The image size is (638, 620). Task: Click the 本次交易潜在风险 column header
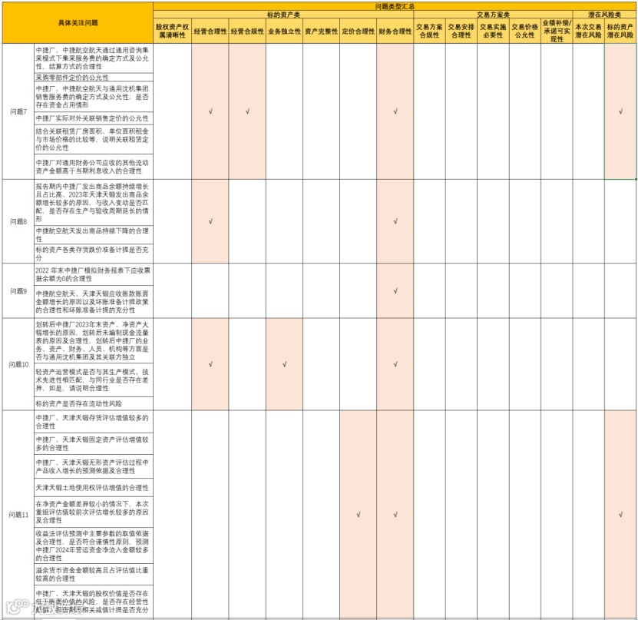(x=588, y=31)
